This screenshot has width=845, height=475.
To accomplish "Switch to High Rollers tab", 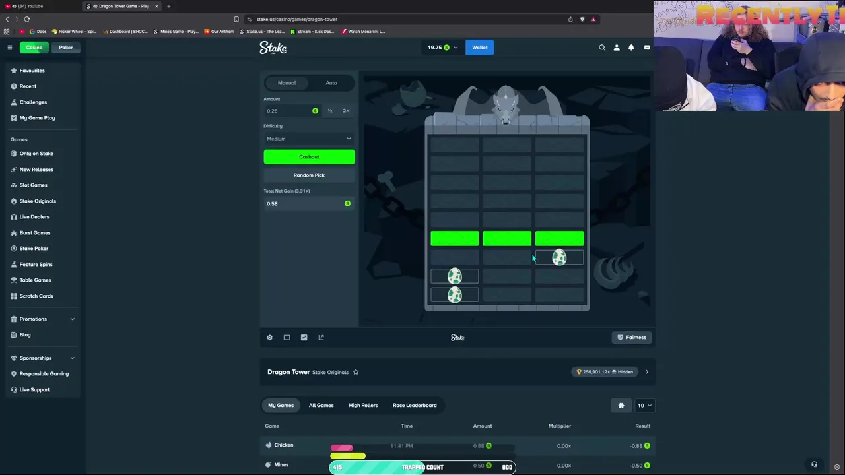I will point(363,406).
